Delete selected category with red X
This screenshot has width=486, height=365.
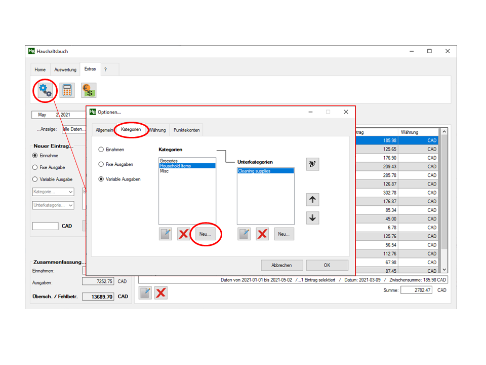click(183, 234)
